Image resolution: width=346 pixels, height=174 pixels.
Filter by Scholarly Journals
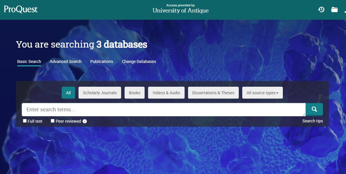pos(100,93)
